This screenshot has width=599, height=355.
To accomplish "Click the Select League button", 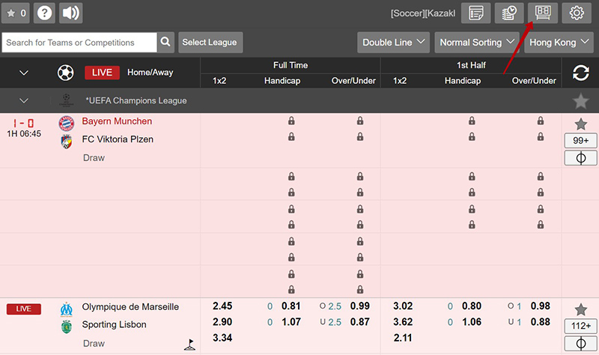I will tap(210, 43).
